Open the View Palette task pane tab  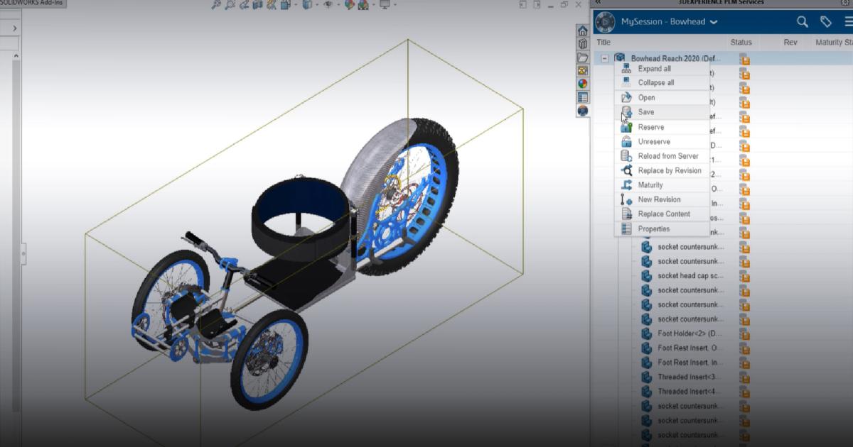(582, 71)
